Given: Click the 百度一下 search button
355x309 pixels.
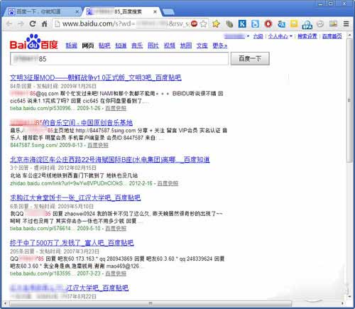Looking at the screenshot, I should pyautogui.click(x=250, y=58).
